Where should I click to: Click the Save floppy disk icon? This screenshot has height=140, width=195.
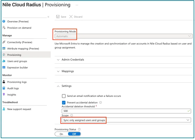pyautogui.click(x=58, y=17)
